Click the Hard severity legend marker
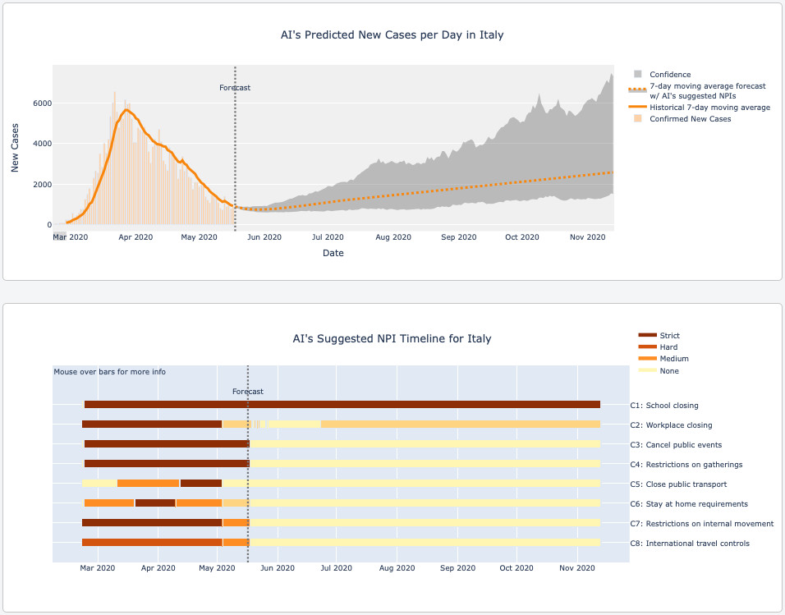785x615 pixels. click(647, 347)
